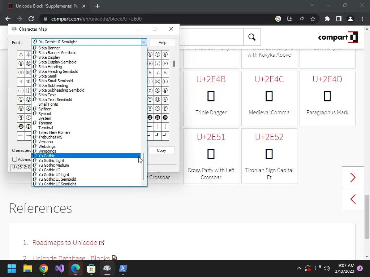The width and height of the screenshot is (370, 277).
Task: Choose Tahoma from the font list
Action: click(86, 123)
